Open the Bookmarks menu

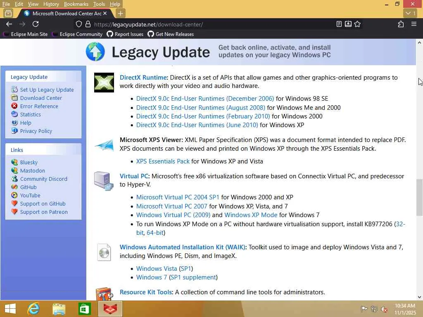click(76, 4)
